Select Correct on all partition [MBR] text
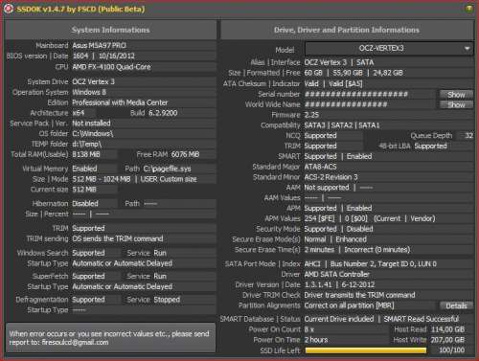The image size is (479, 361). pos(349,305)
